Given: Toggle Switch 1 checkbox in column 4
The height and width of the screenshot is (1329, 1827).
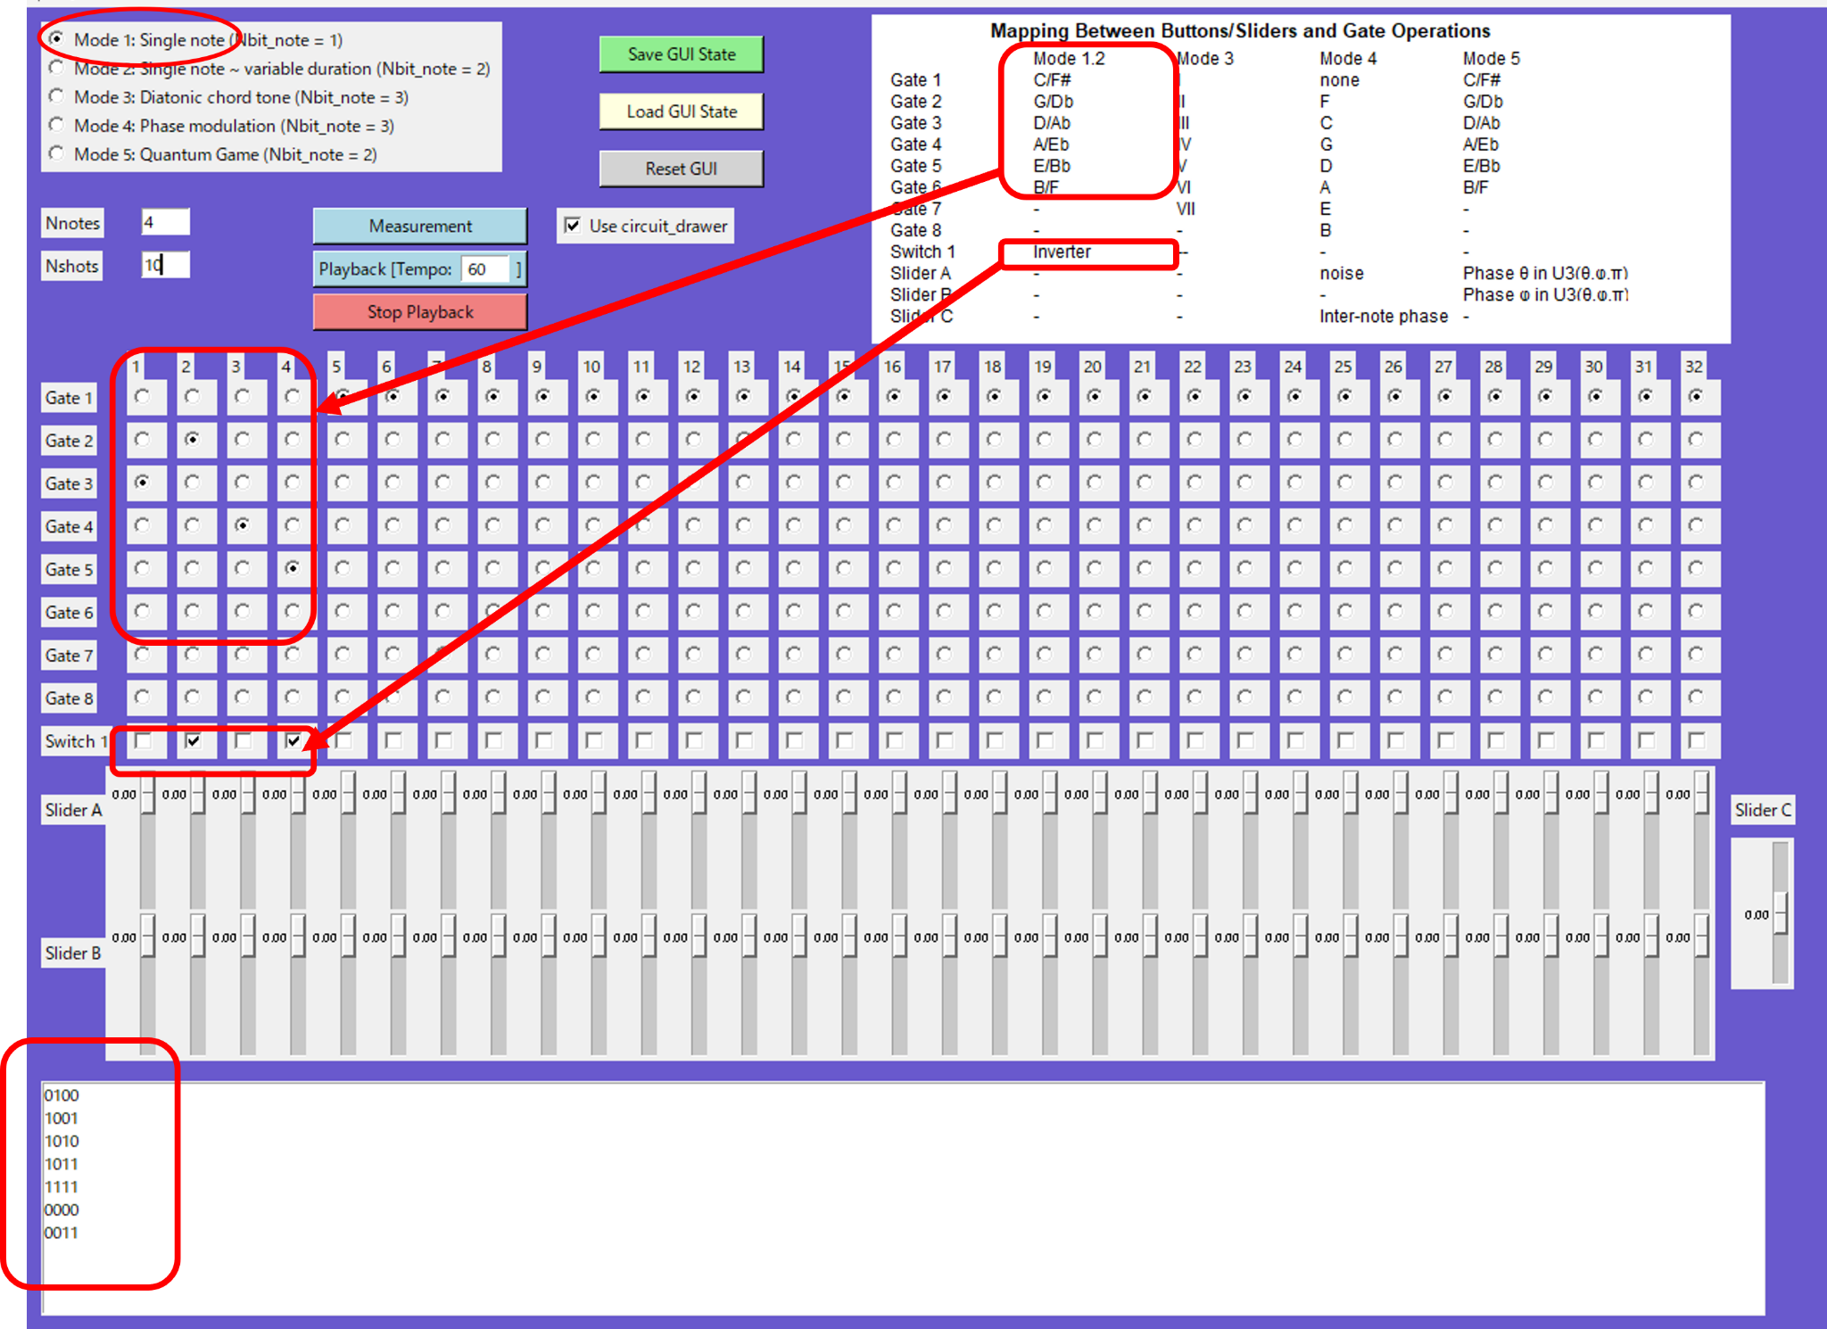Looking at the screenshot, I should (293, 740).
